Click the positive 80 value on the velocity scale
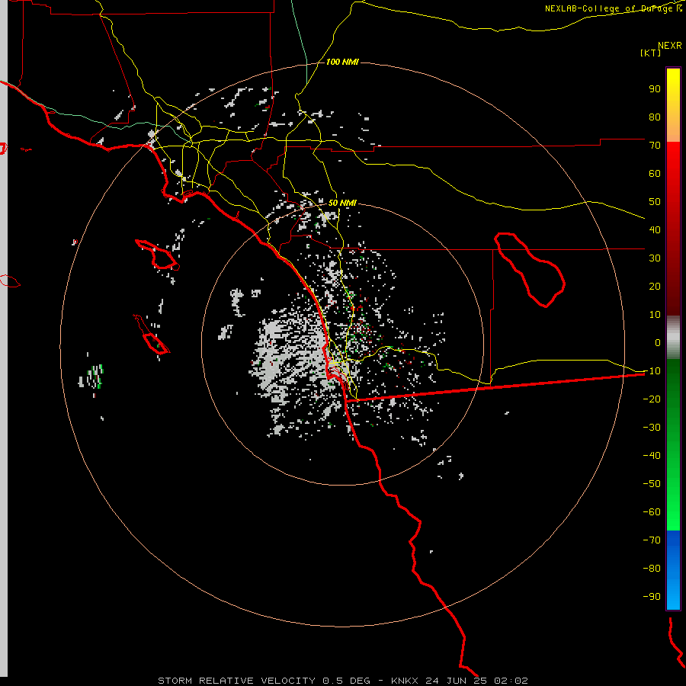 655,117
